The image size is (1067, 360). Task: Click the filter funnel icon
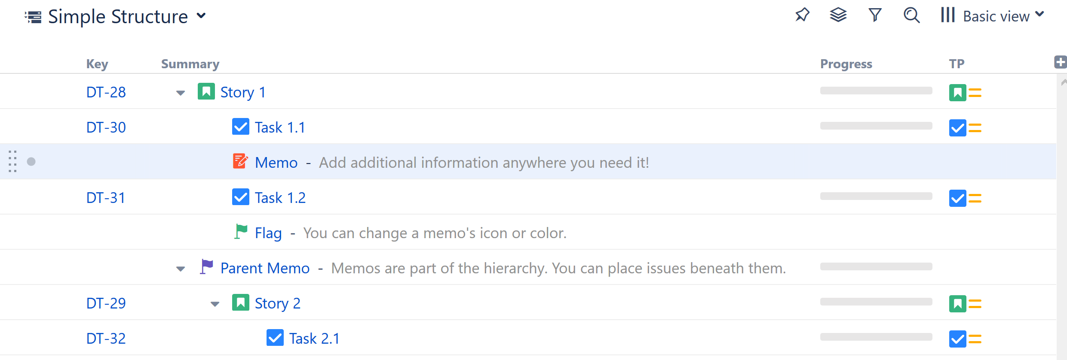(x=875, y=16)
